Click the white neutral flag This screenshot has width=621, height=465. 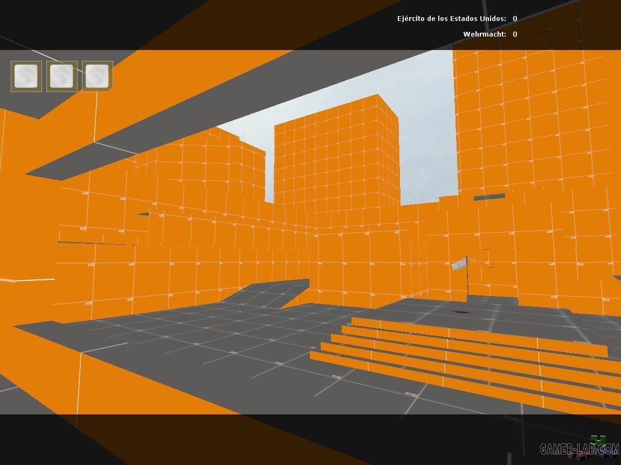pyautogui.click(x=458, y=263)
